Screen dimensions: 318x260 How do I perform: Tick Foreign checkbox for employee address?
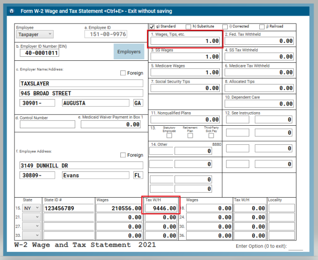(x=123, y=155)
